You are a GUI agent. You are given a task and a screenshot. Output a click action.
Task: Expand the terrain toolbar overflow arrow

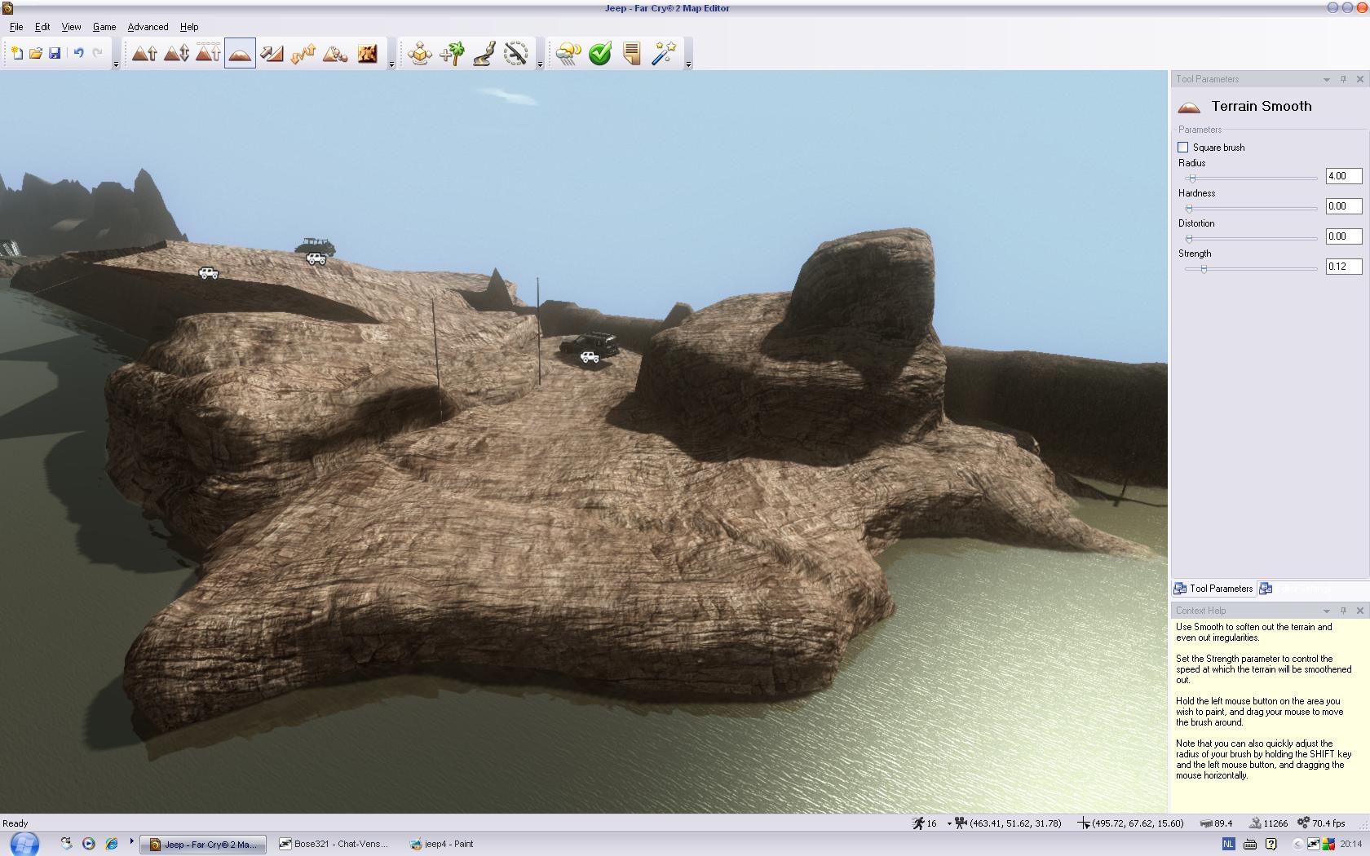click(x=391, y=64)
